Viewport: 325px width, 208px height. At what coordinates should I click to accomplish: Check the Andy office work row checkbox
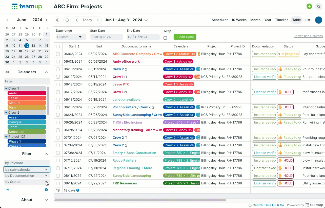coord(58,62)
